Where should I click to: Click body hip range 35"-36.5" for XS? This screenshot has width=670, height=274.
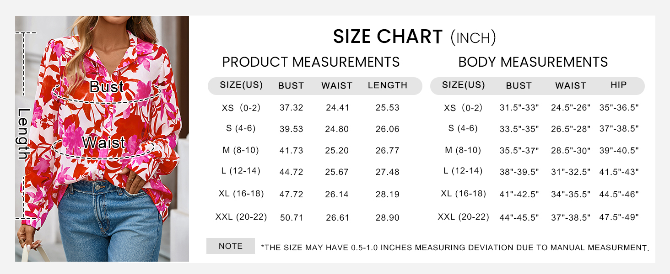point(619,108)
